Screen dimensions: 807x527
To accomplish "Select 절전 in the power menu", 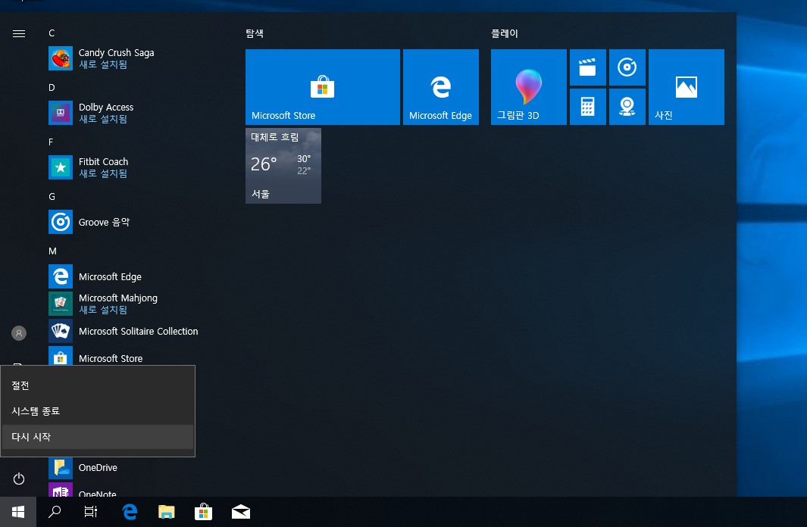I will pyautogui.click(x=98, y=385).
